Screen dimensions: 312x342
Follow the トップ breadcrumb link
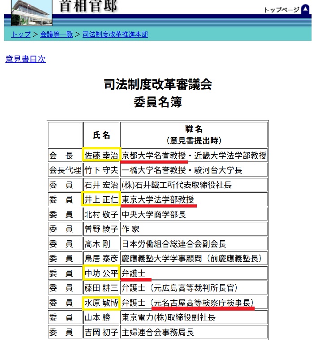21,35
